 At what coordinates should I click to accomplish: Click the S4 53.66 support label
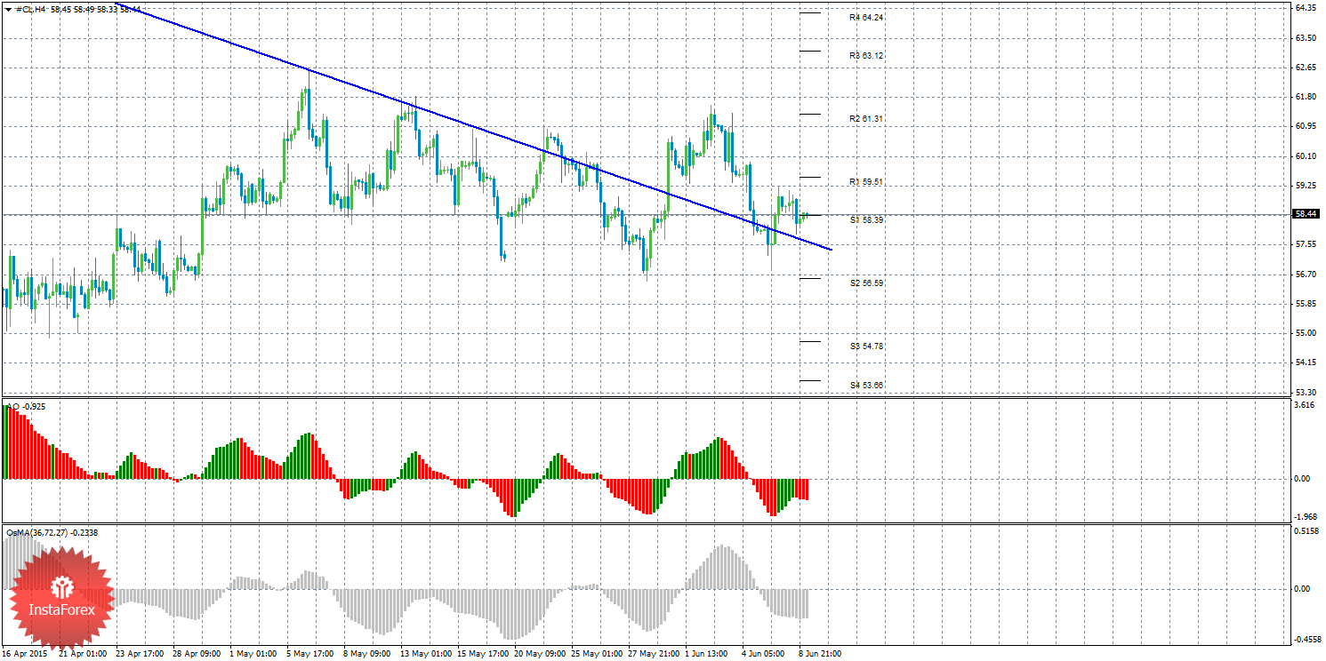866,385
